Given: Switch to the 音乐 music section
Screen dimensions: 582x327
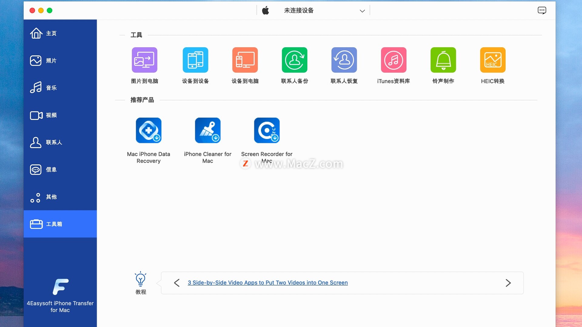Looking at the screenshot, I should 60,88.
